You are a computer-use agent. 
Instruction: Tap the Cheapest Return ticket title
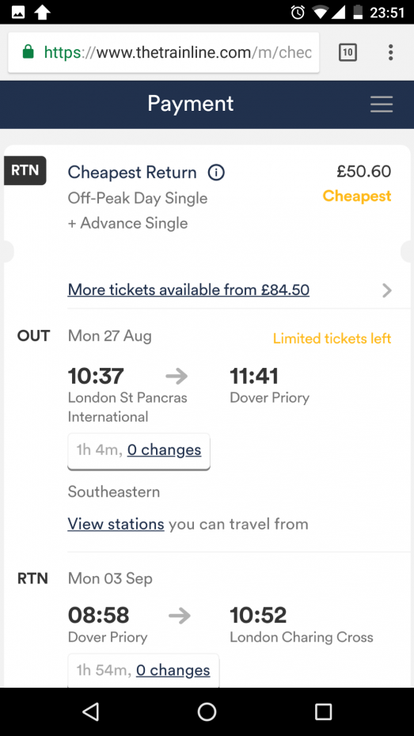pos(132,173)
